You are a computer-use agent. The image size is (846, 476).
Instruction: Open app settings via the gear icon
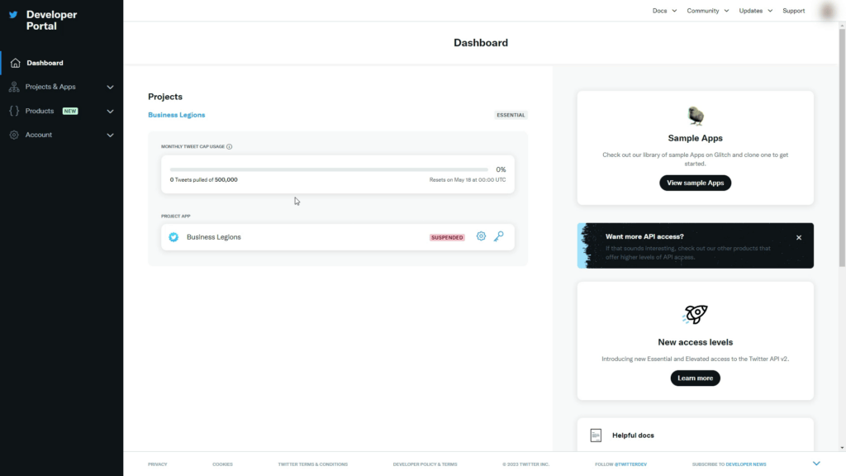[481, 236]
